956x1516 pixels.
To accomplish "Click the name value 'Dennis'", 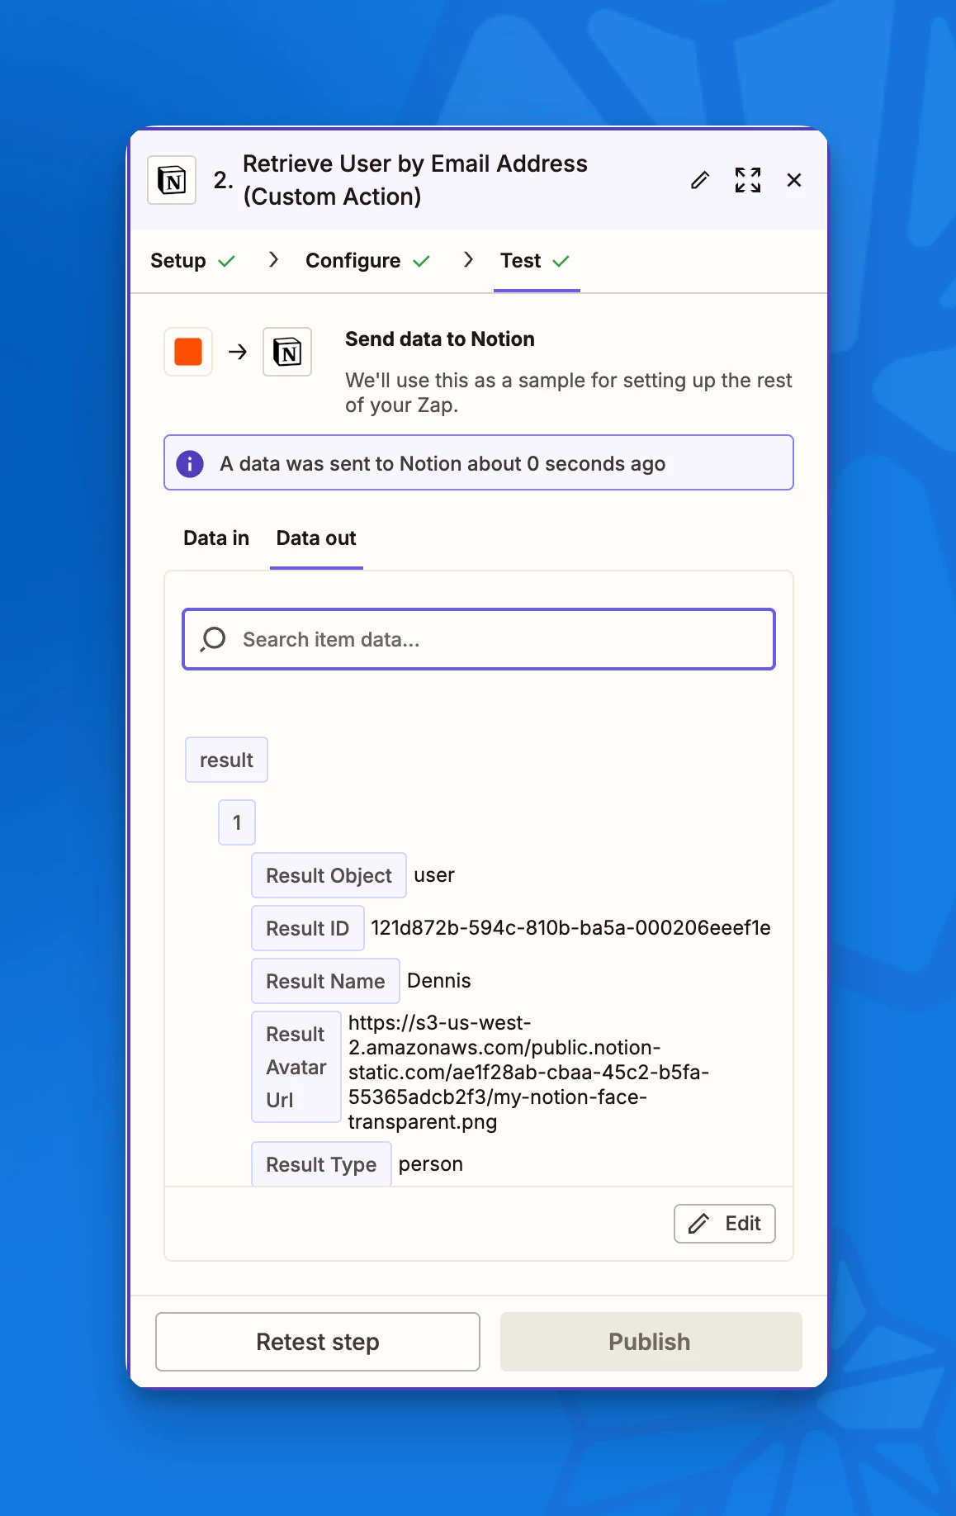I will 439,981.
